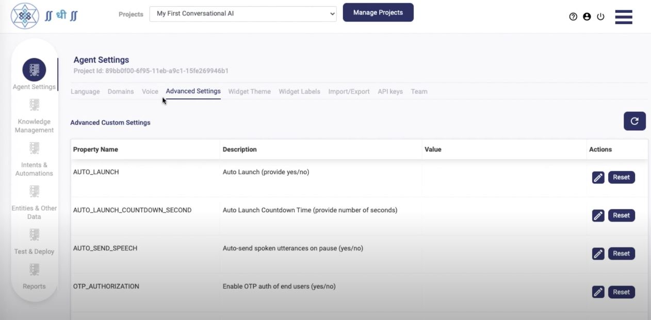Expand the Projects dropdown selector
The image size is (651, 320).
coord(243,14)
